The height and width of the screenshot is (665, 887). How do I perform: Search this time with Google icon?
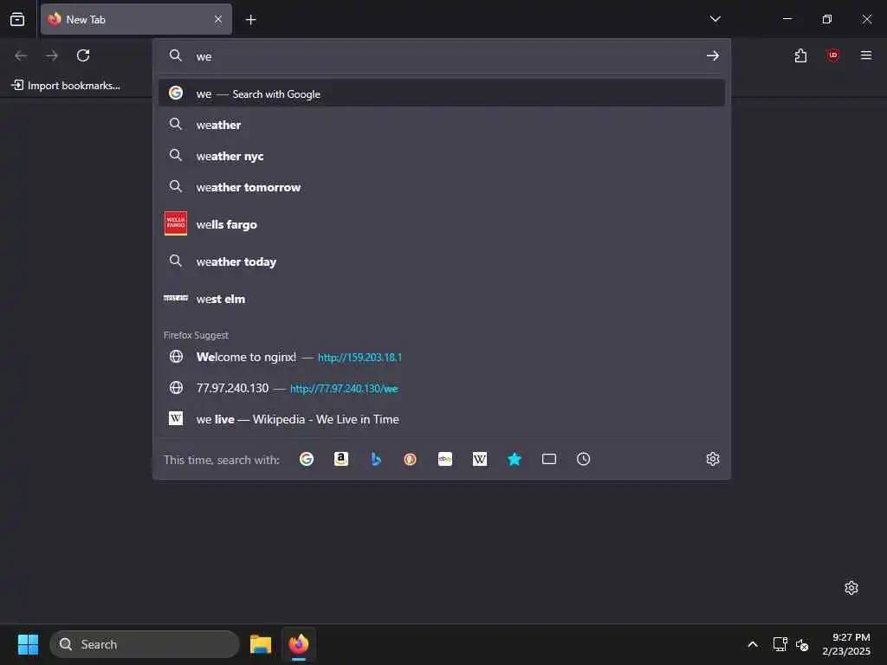(x=307, y=459)
